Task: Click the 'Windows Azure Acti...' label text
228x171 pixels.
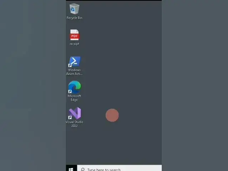Action: click(74, 72)
